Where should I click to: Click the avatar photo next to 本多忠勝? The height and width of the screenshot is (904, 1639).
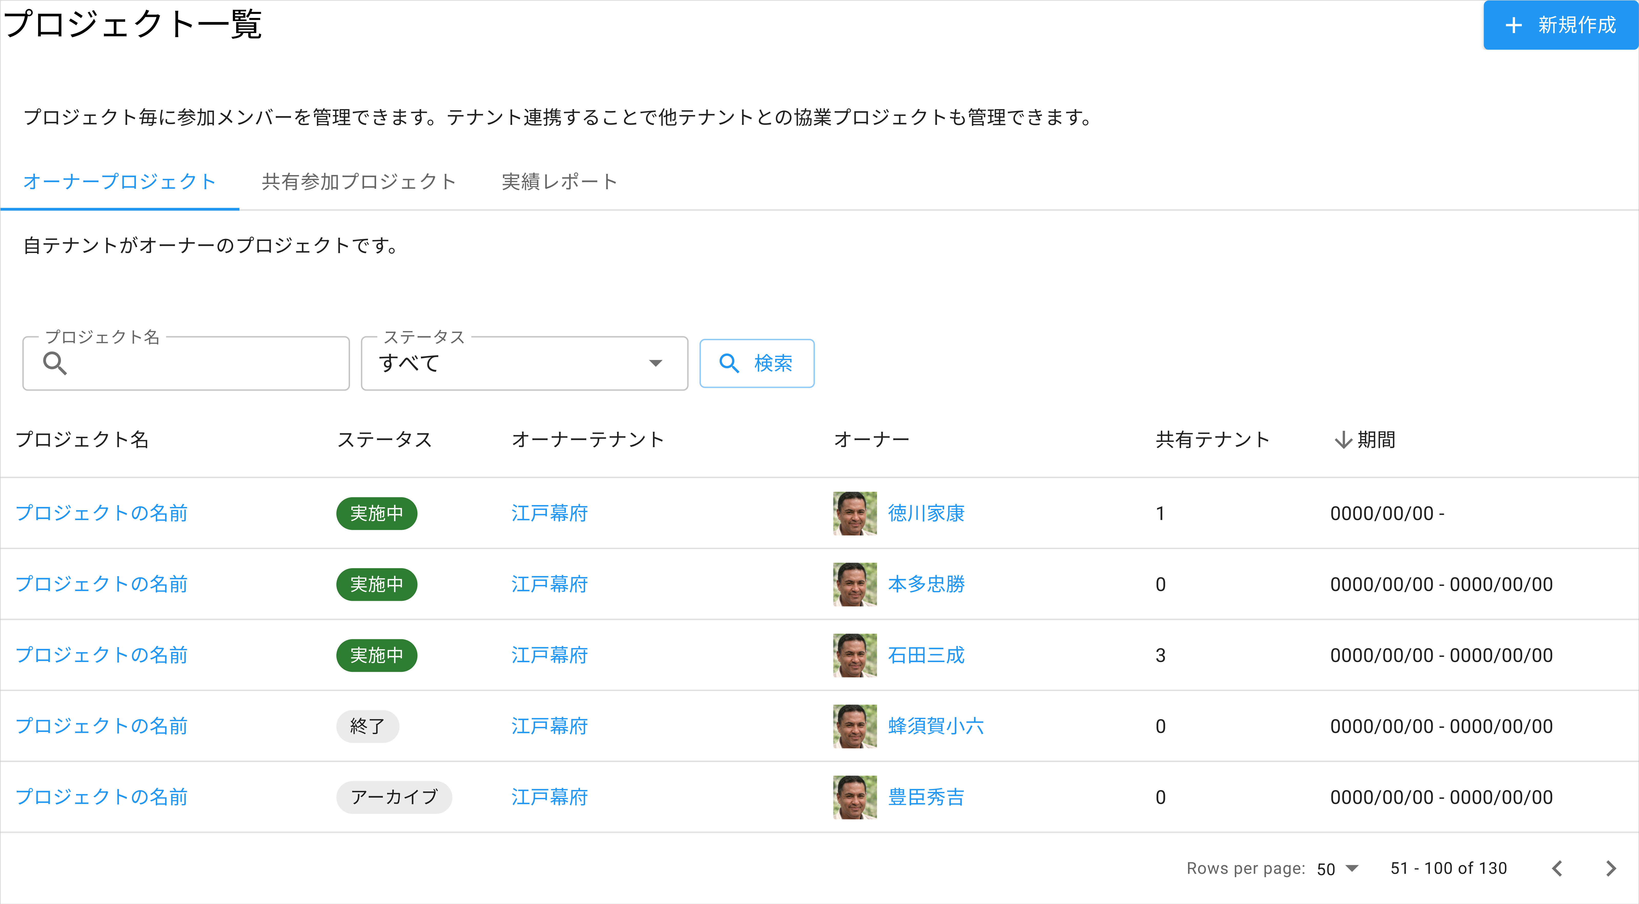(x=855, y=584)
